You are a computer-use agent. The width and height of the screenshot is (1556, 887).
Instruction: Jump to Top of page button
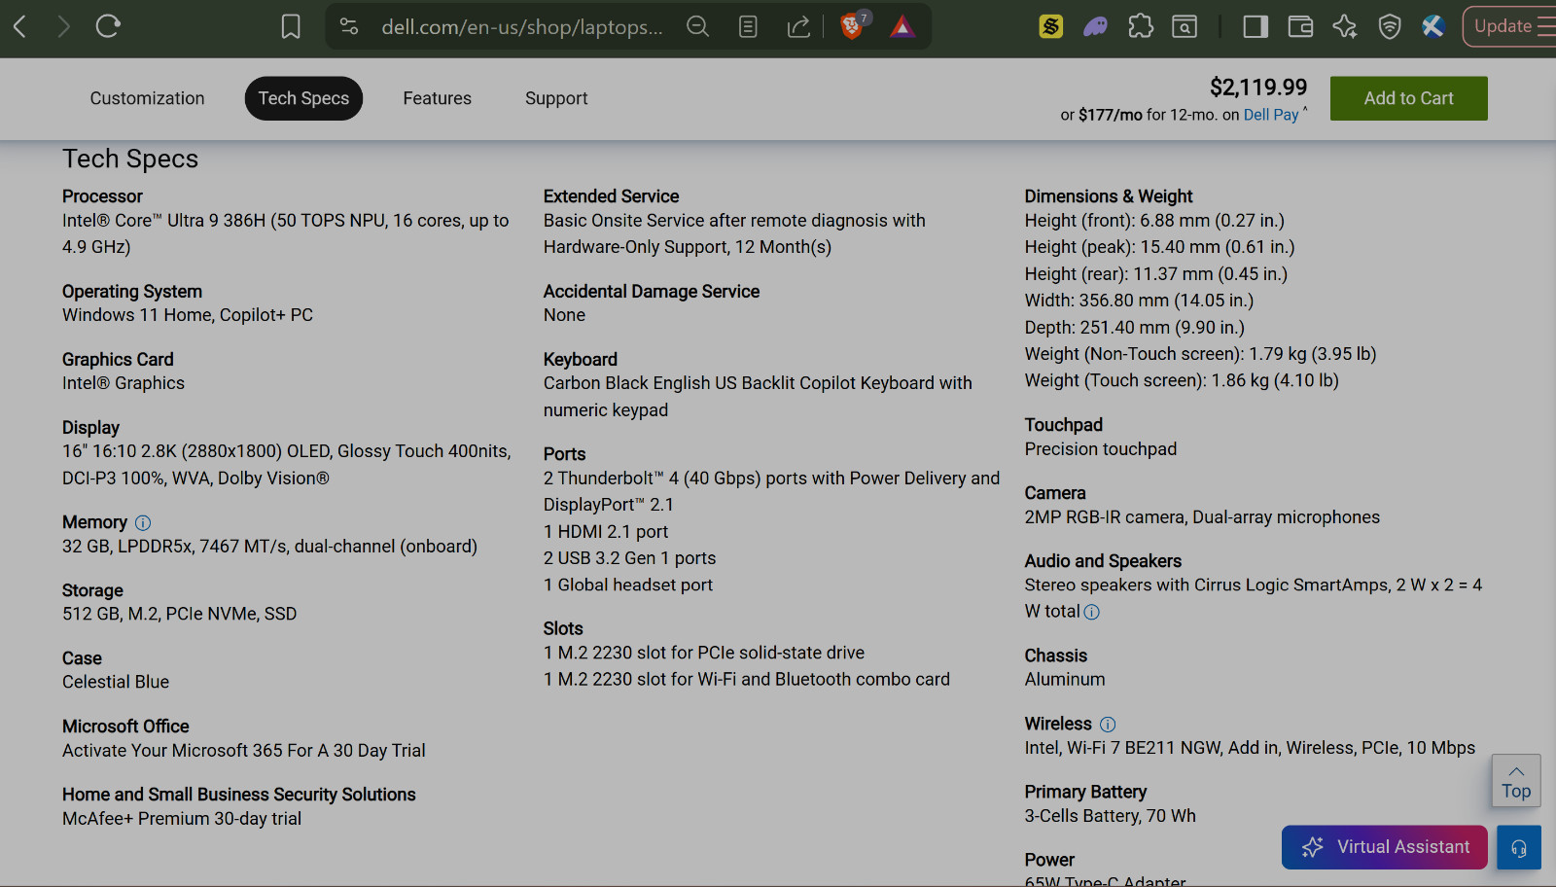point(1516,780)
